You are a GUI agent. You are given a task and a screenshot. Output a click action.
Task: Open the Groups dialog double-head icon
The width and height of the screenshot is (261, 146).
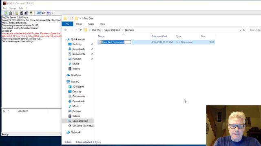[26, 13]
